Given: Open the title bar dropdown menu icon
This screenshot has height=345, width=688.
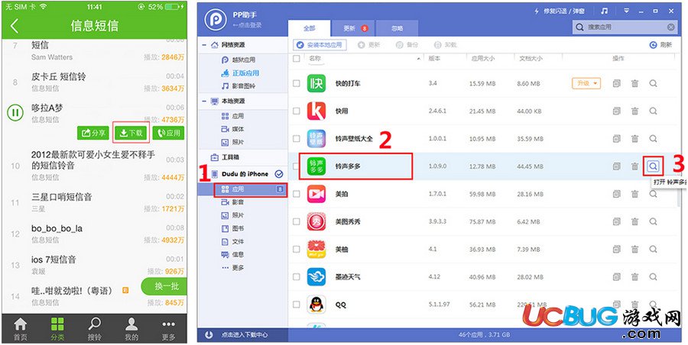Looking at the screenshot, I should tap(627, 11).
